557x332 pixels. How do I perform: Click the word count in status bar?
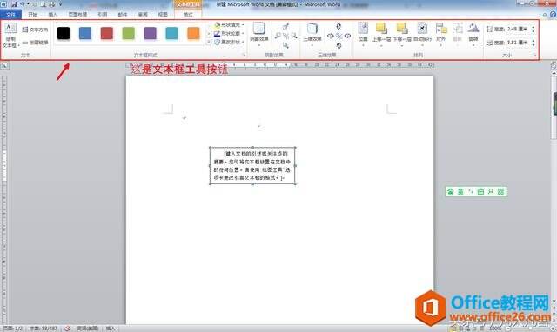tap(43, 329)
